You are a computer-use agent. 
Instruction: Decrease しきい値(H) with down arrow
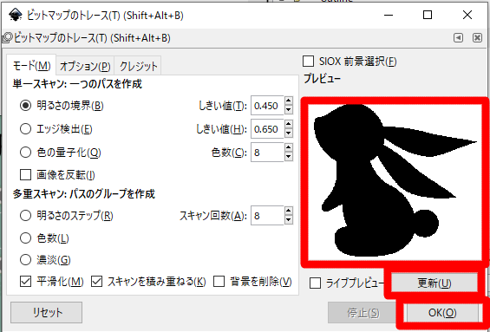pos(289,133)
